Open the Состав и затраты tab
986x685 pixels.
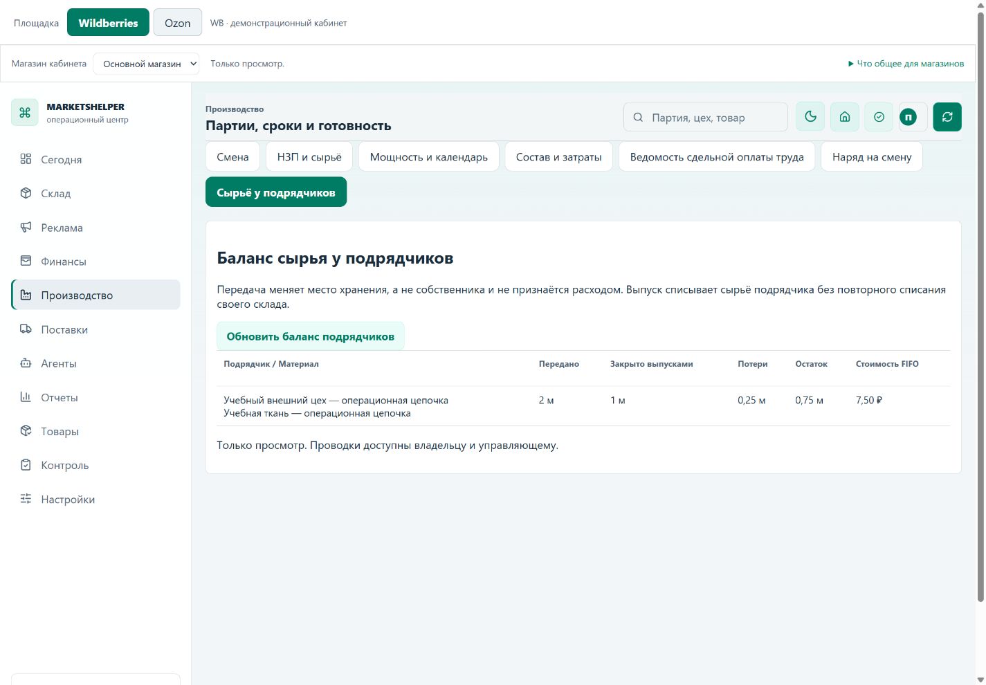[x=558, y=157]
